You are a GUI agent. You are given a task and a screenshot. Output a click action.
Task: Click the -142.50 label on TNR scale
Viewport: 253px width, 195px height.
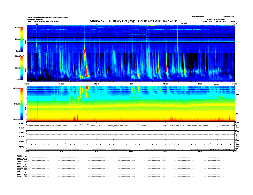pyautogui.click(x=17, y=104)
